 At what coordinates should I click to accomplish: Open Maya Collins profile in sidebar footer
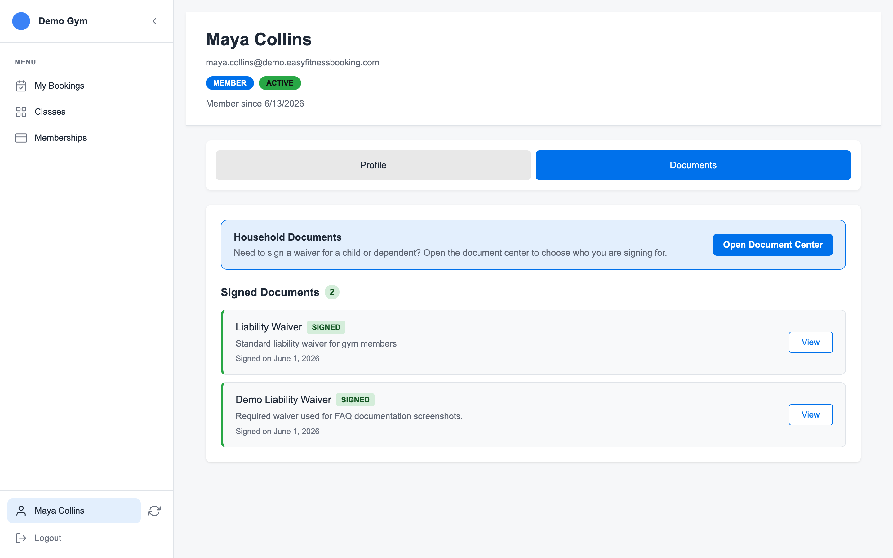click(x=74, y=511)
